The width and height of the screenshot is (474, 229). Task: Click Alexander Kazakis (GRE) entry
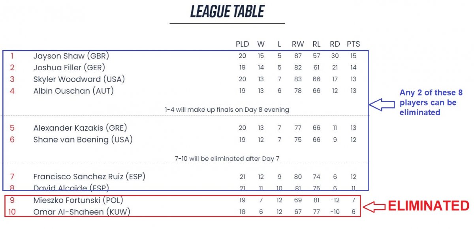[x=80, y=128]
